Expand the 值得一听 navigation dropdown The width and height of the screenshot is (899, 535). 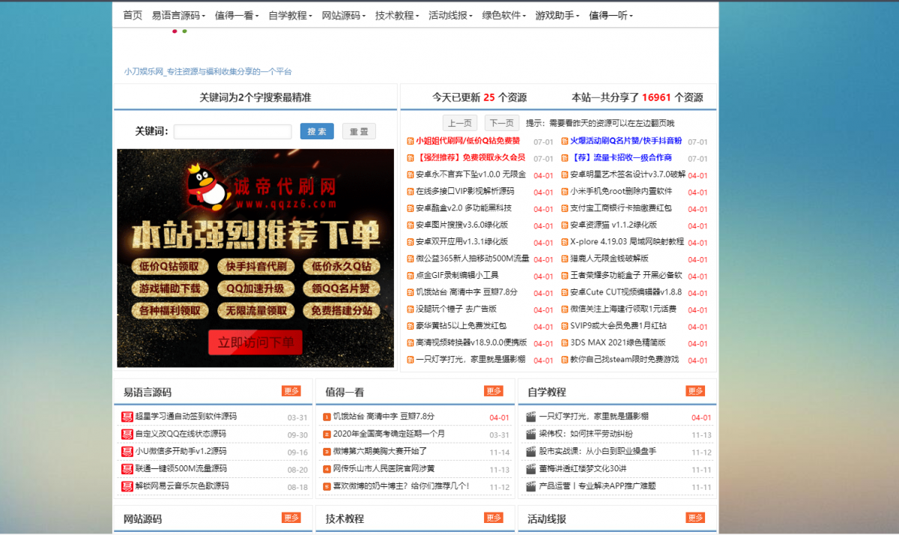(611, 15)
